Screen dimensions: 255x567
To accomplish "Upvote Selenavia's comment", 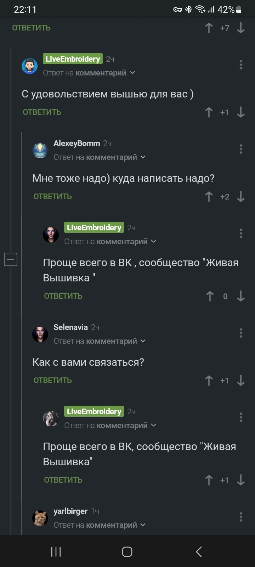I will (x=209, y=381).
